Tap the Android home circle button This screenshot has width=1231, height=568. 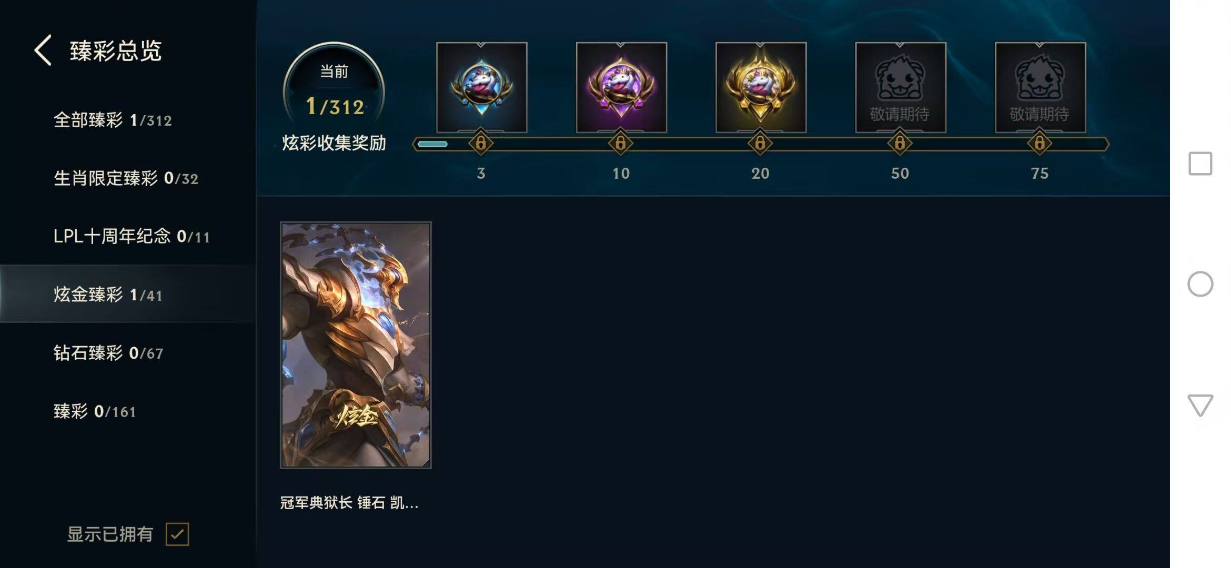pos(1200,284)
